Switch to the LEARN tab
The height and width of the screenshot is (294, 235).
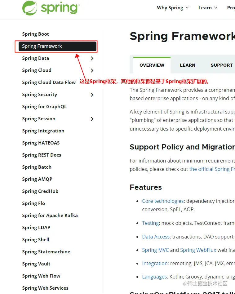(x=188, y=65)
